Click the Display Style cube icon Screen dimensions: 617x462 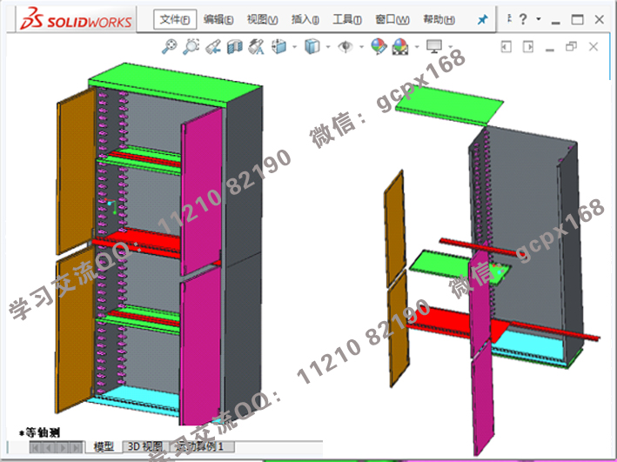click(x=311, y=46)
